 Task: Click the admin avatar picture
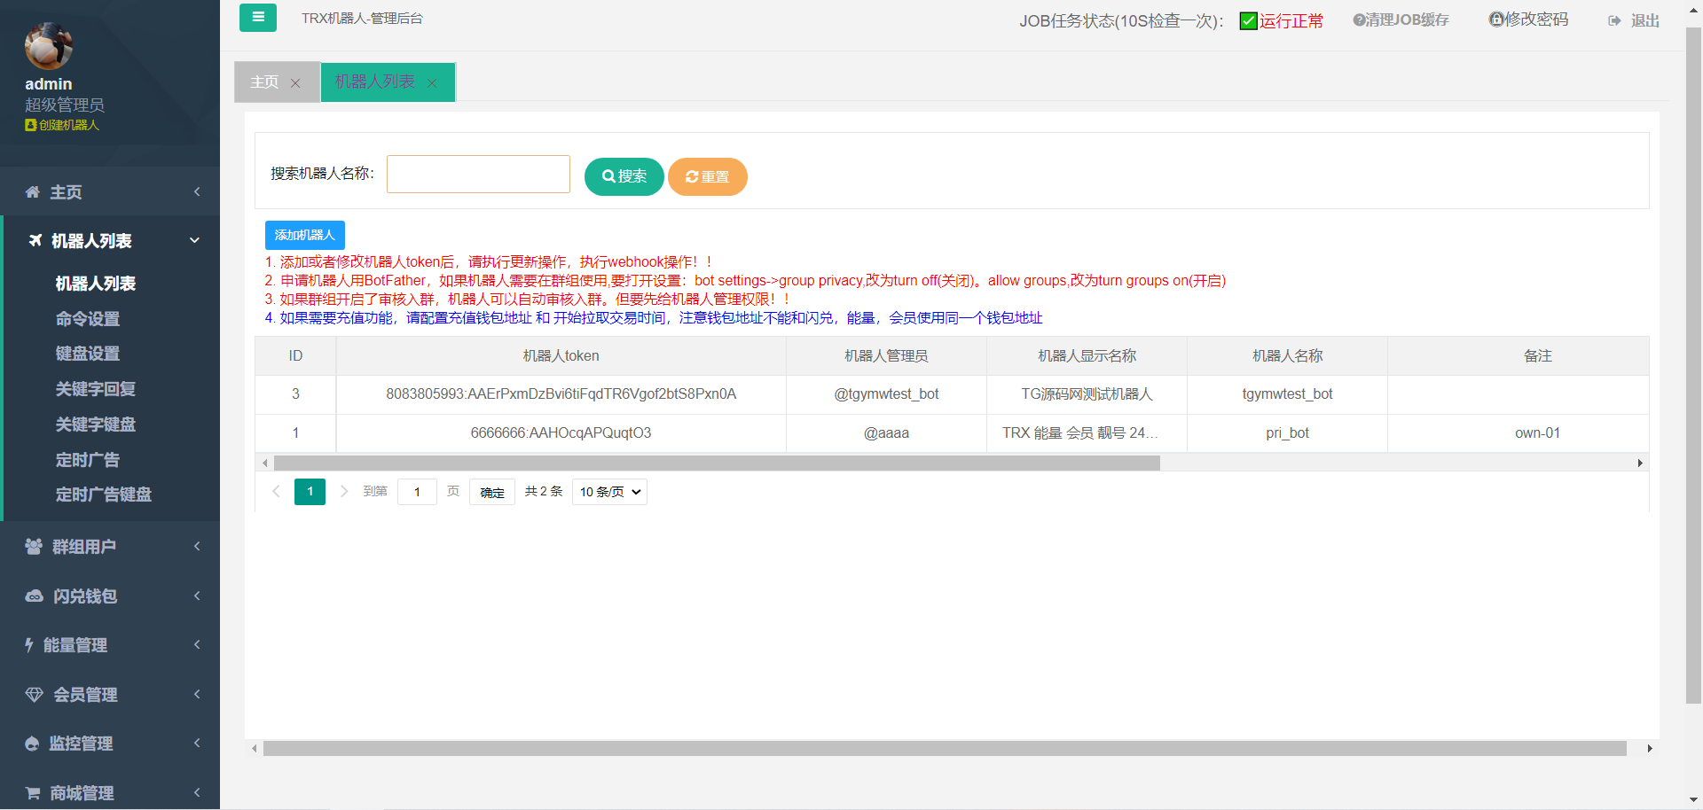point(49,46)
